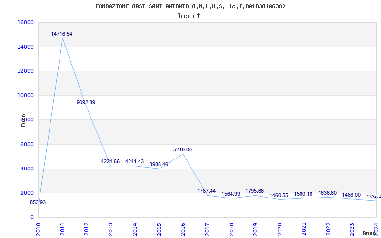Select data label 1486.00

click(x=351, y=195)
